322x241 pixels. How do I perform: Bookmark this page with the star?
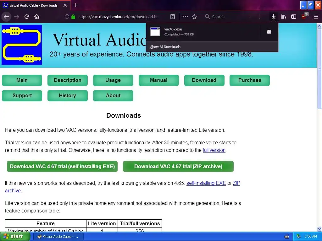(194, 17)
